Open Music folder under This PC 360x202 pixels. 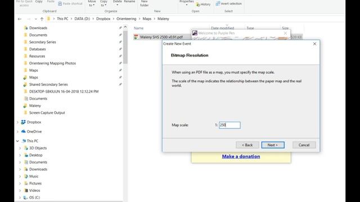click(x=34, y=176)
